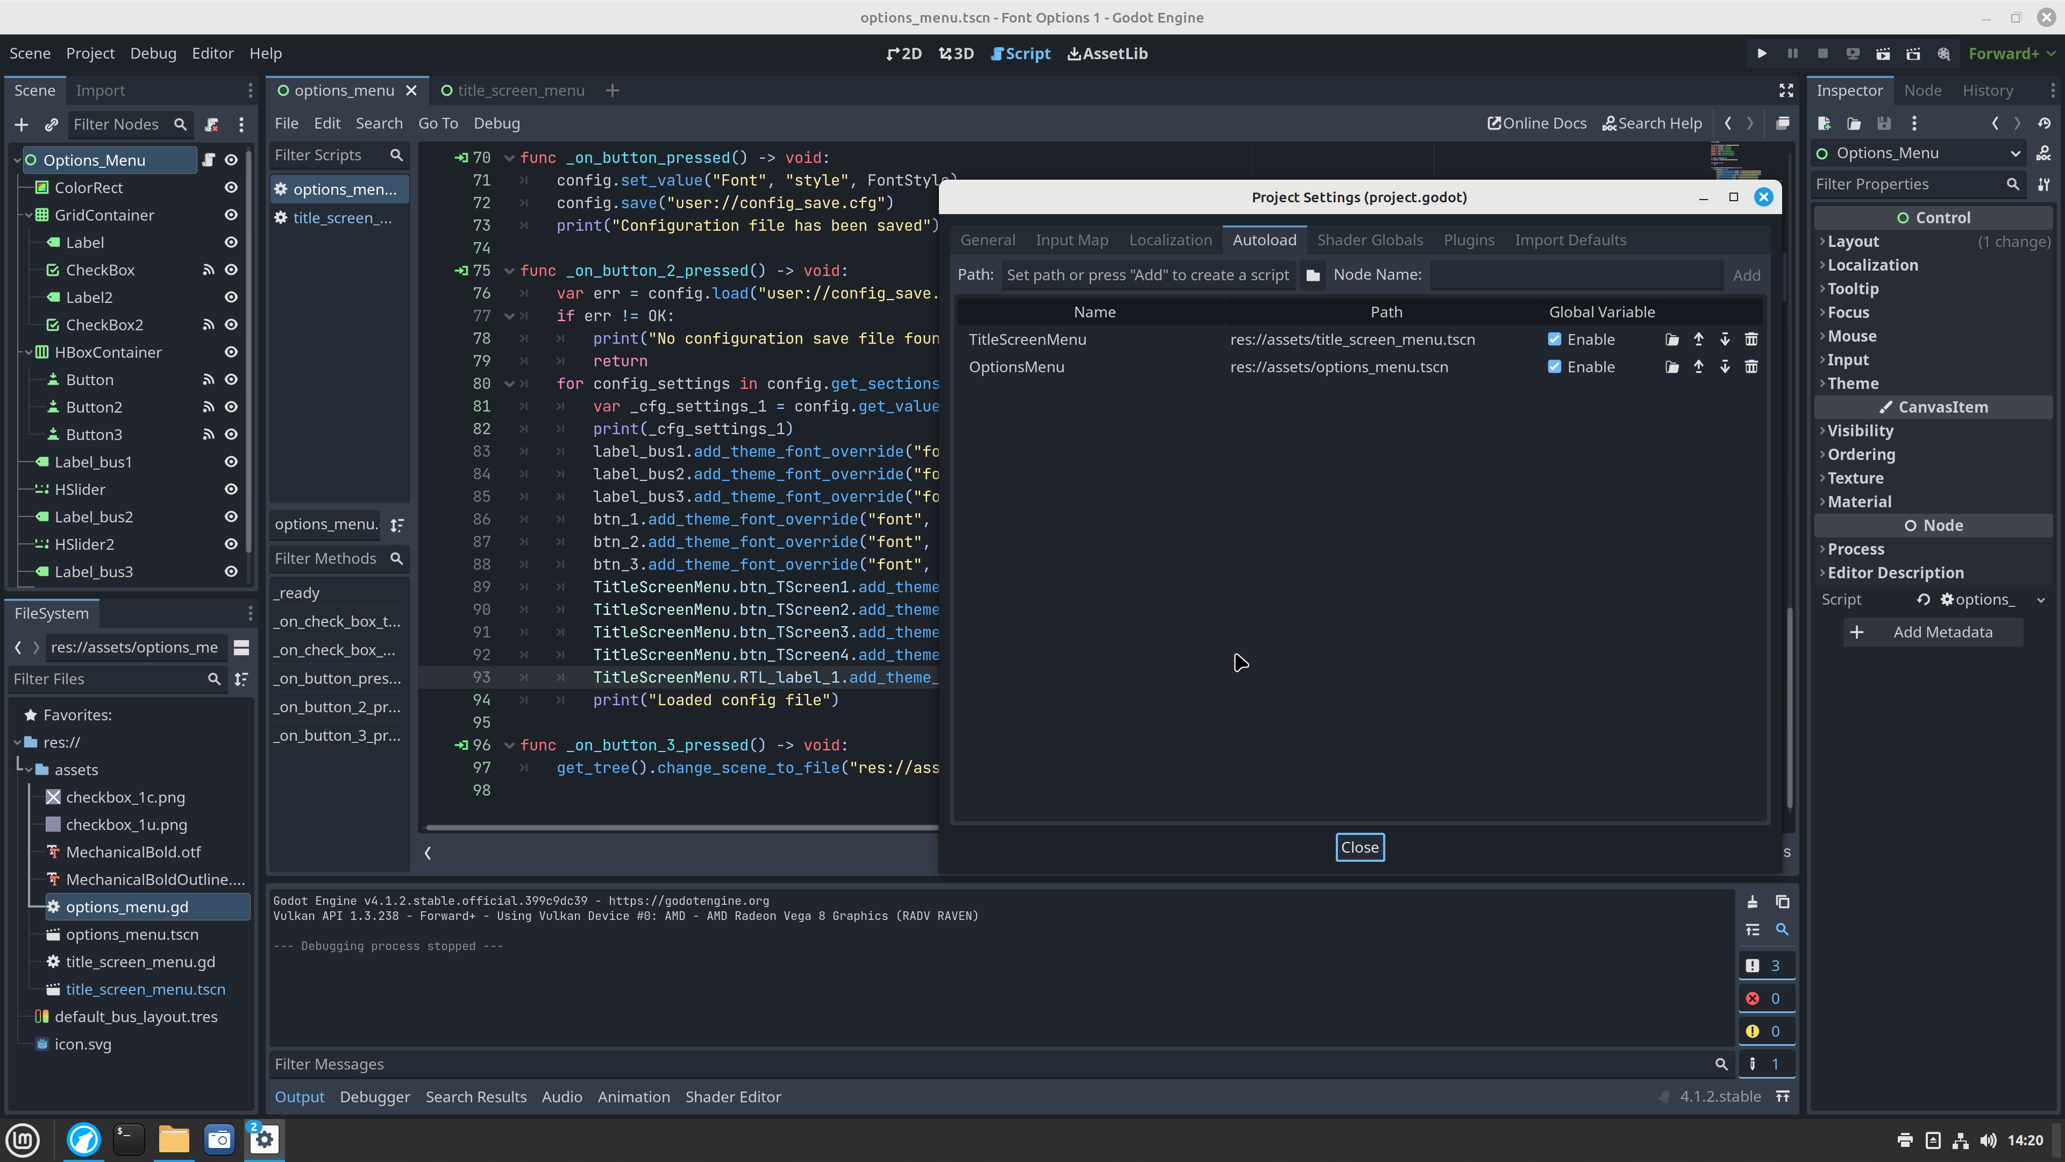Click the autoload Path input field
The width and height of the screenshot is (2065, 1162).
pyautogui.click(x=1148, y=275)
